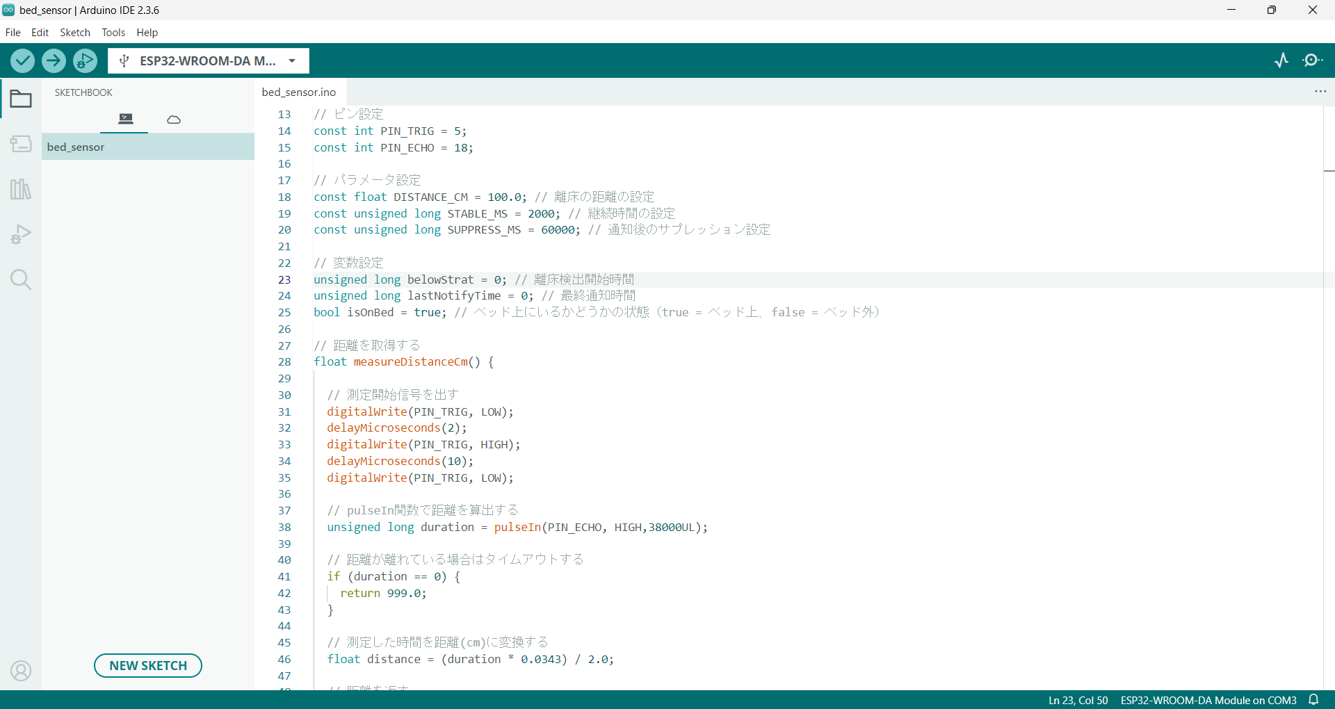Switch to cloud sketchbook tab
Viewport: 1335px width, 709px height.
click(x=174, y=120)
